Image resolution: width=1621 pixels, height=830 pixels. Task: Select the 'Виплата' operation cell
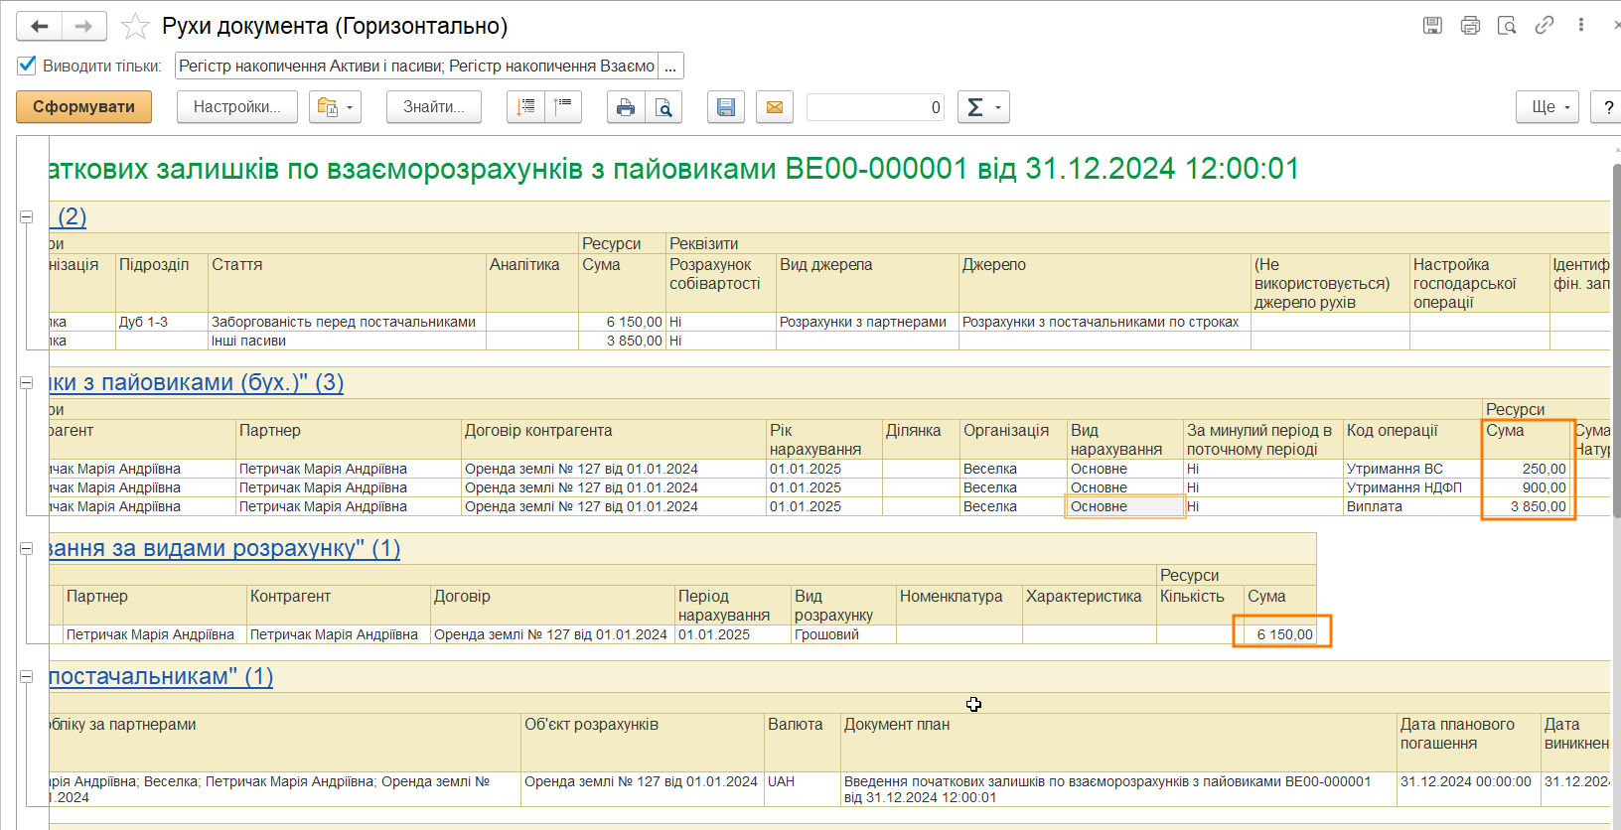coord(1412,506)
